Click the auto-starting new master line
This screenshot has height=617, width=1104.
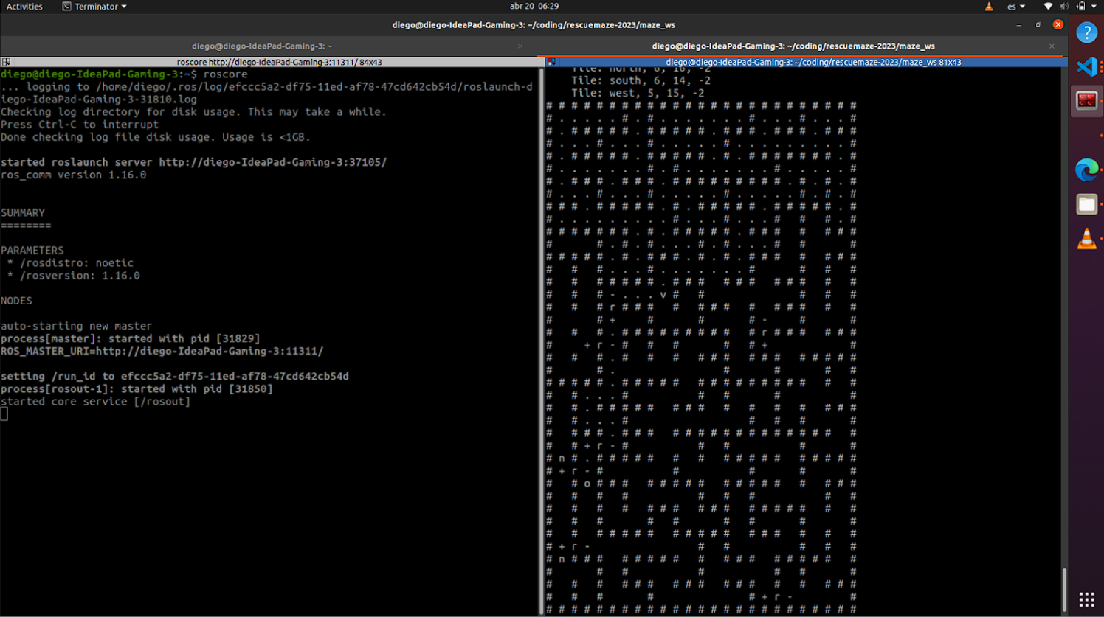[76, 326]
